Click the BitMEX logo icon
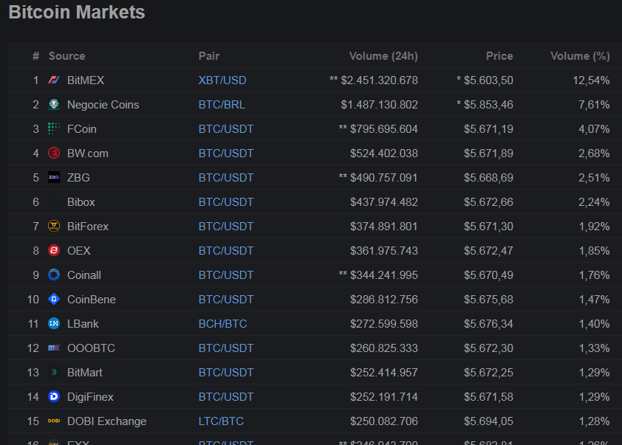622x445 pixels. (54, 80)
